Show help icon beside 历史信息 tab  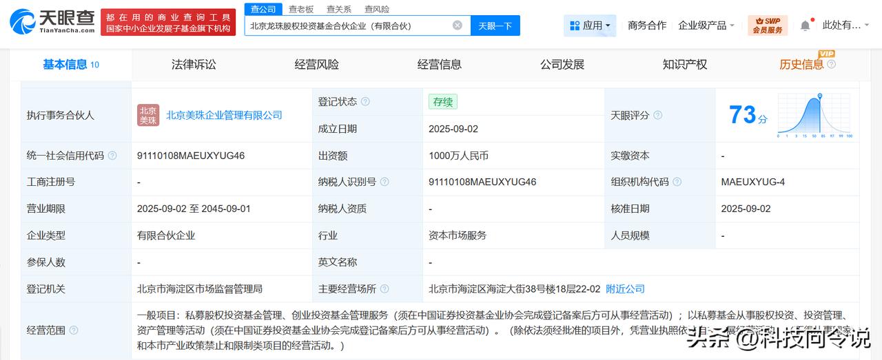(x=831, y=64)
